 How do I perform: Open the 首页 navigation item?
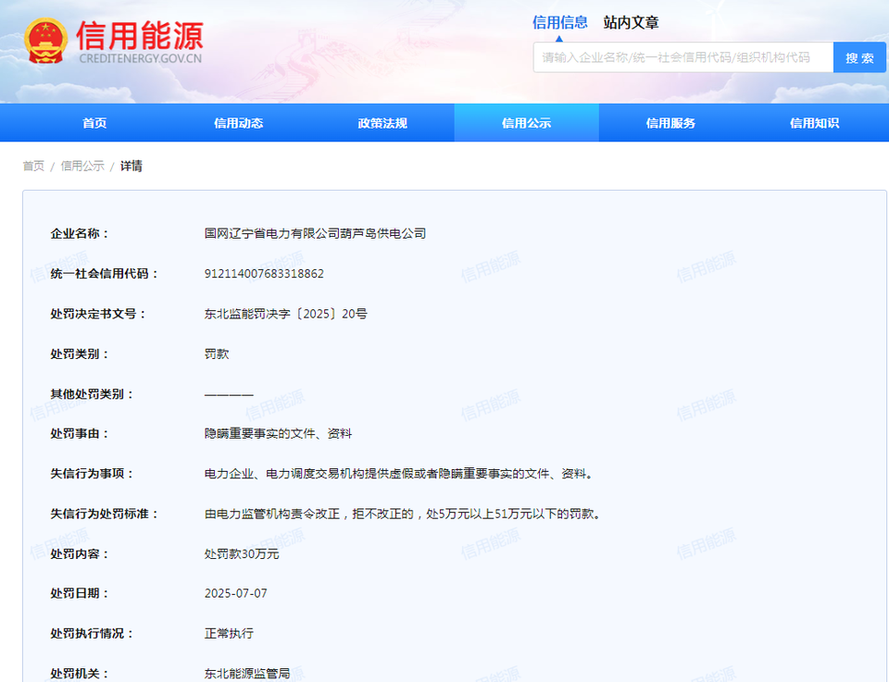click(x=93, y=122)
